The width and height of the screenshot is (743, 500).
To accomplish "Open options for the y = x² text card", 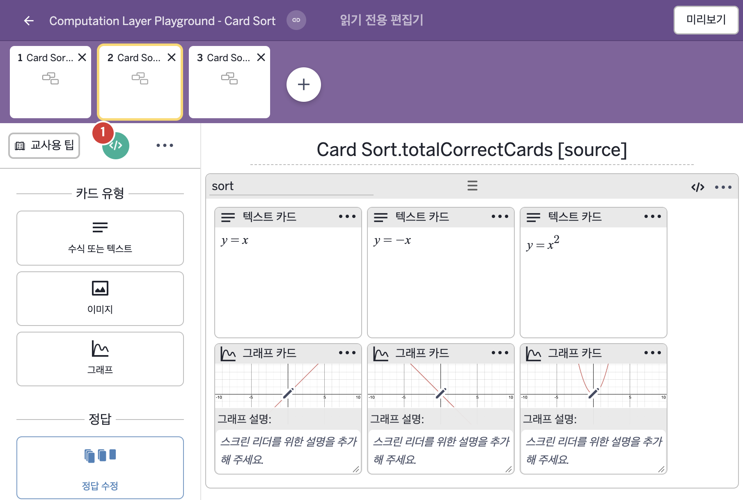I will 653,216.
